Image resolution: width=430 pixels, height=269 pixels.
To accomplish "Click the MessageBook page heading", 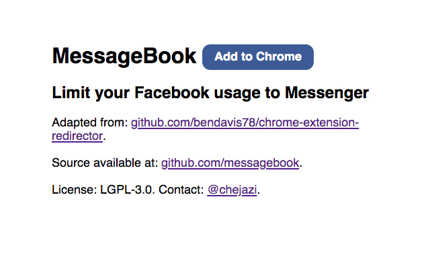I will [124, 56].
